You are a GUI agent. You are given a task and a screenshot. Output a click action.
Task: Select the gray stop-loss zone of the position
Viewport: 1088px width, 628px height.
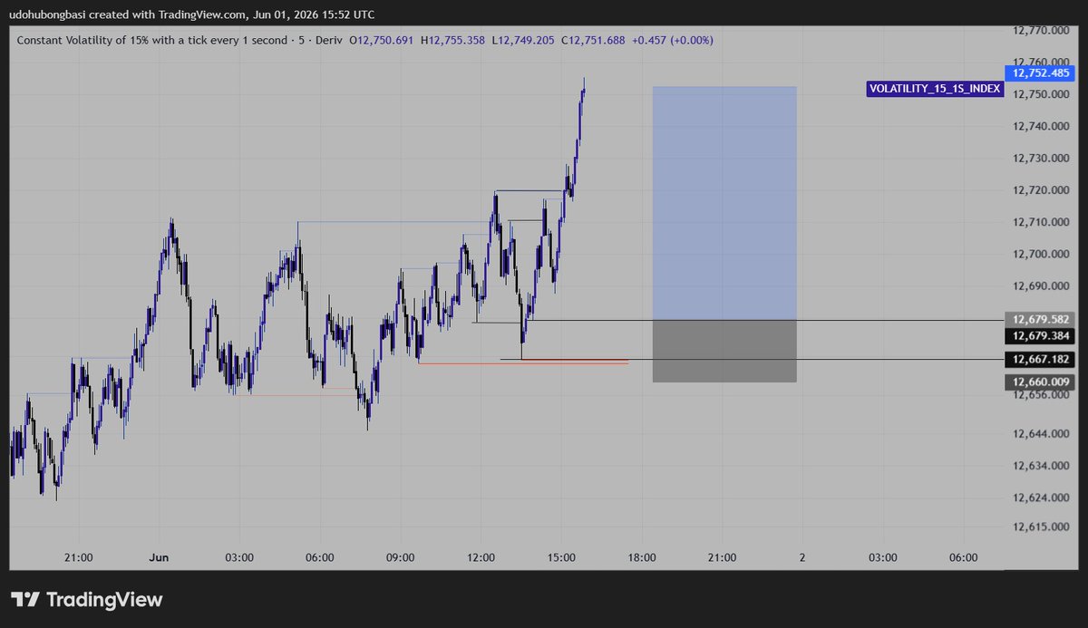(724, 351)
